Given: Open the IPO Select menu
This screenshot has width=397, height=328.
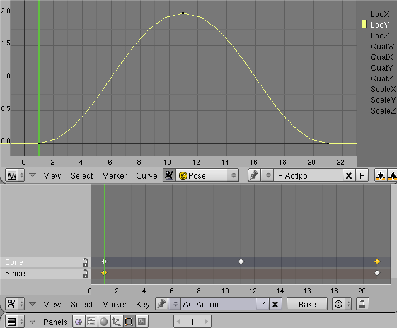Looking at the screenshot, I should tap(82, 175).
